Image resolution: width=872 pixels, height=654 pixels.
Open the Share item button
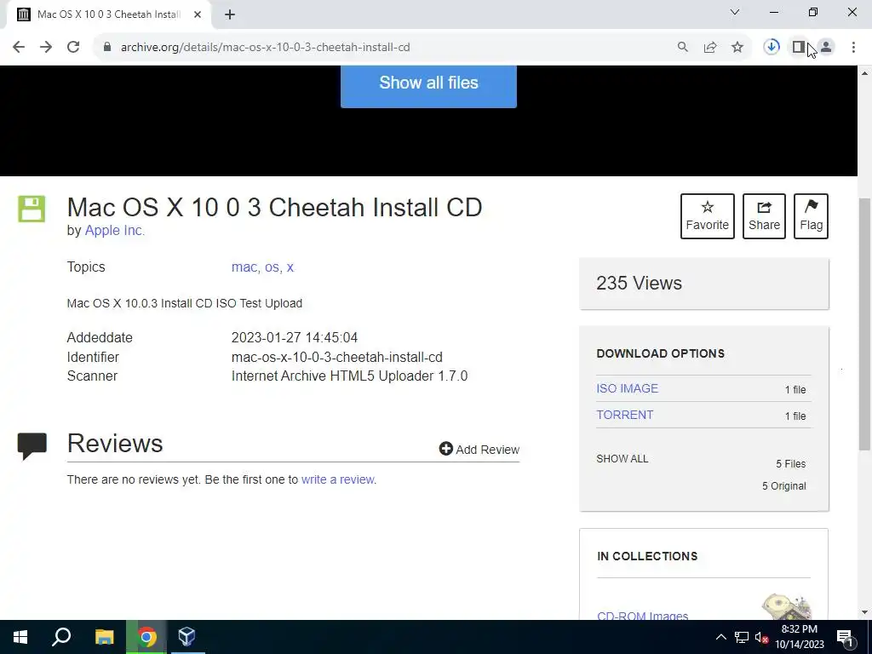click(x=764, y=216)
